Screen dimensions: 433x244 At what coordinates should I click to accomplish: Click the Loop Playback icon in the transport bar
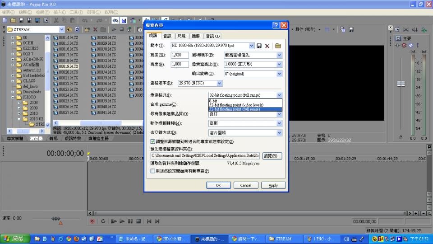103,221
